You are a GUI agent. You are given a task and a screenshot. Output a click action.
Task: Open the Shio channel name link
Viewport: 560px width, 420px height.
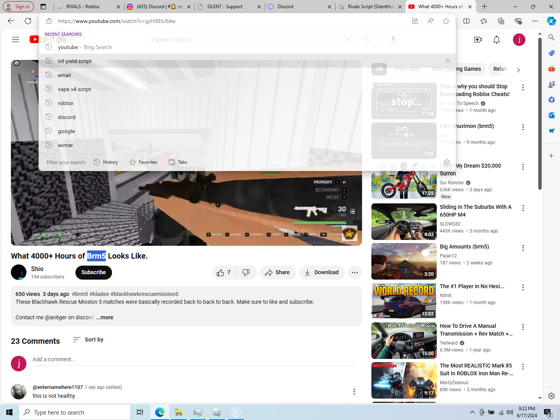(x=37, y=269)
